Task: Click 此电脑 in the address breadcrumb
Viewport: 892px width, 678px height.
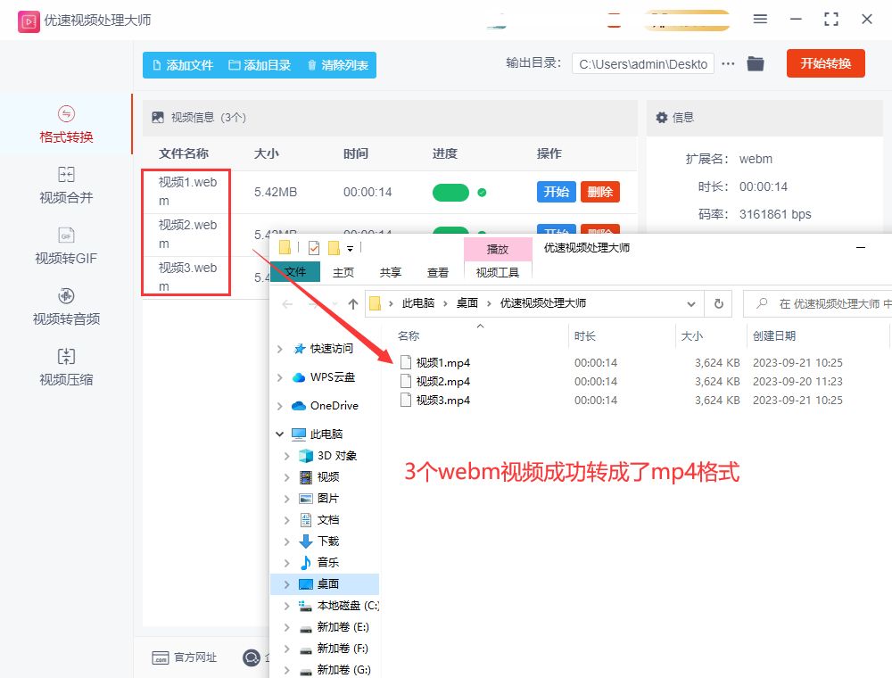Action: click(x=417, y=303)
